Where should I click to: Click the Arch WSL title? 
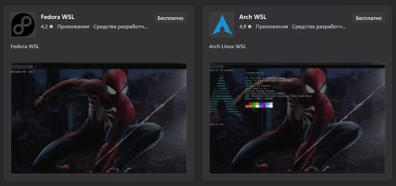[253, 17]
